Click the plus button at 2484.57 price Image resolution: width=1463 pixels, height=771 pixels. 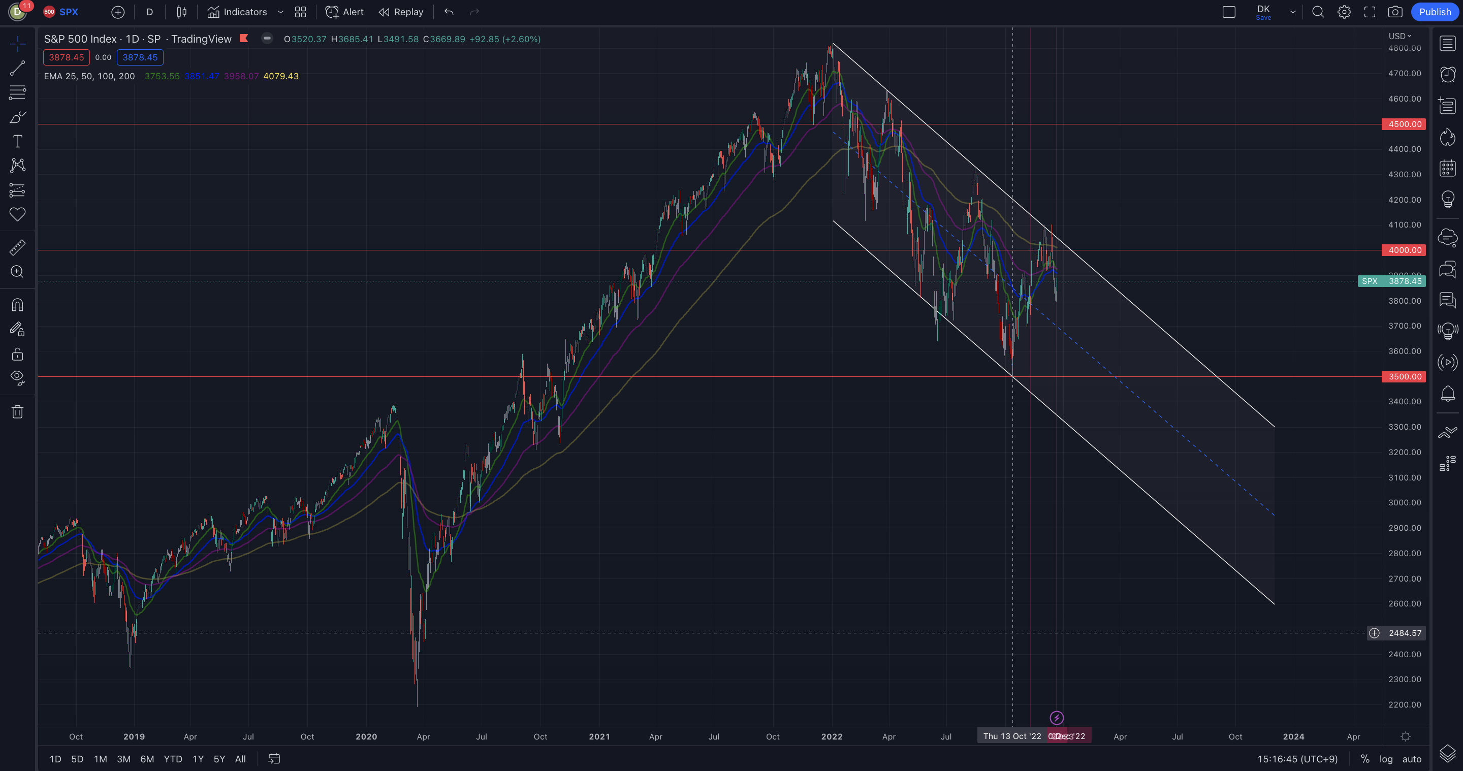pos(1375,633)
